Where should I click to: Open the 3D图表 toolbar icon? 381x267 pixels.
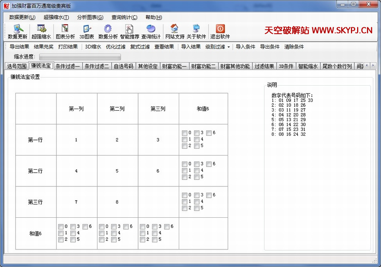click(86, 29)
